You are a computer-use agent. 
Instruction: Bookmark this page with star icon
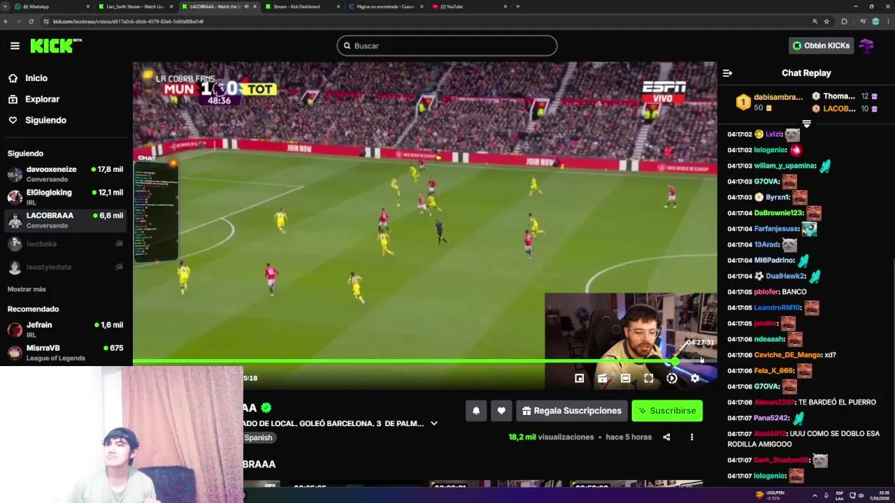(x=826, y=22)
